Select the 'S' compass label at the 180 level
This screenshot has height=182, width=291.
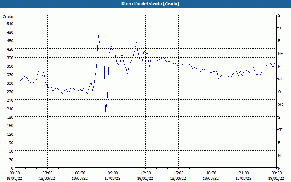coord(279,117)
